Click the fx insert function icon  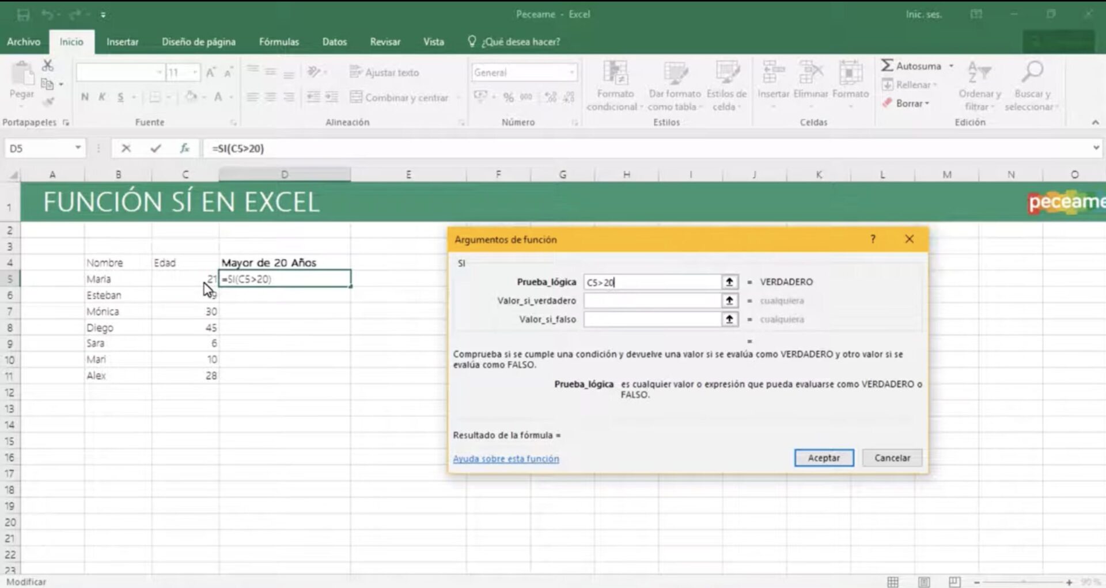coord(184,148)
